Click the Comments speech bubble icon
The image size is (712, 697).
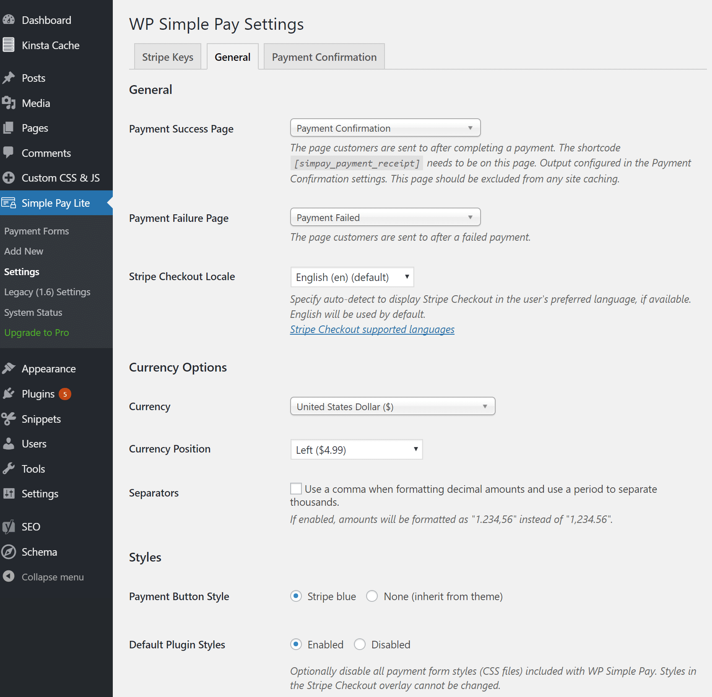point(8,153)
